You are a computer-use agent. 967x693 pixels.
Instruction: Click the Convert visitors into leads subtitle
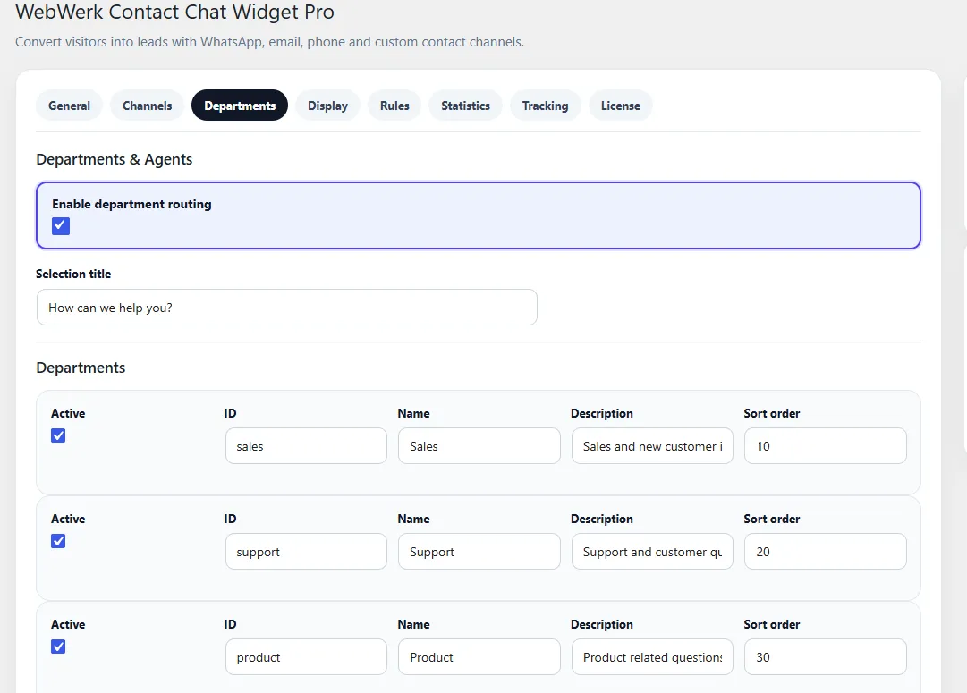click(x=269, y=42)
